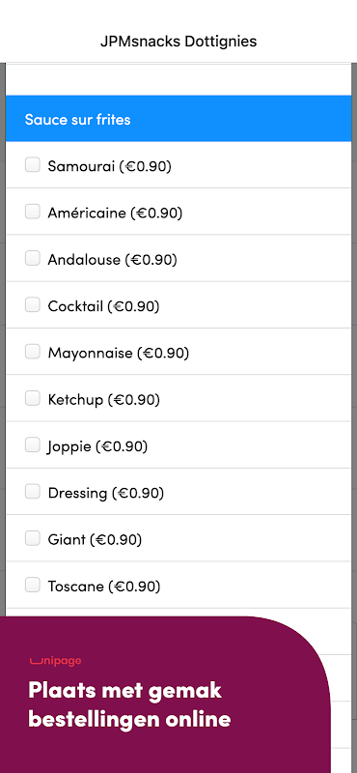Open the Plaats met gemak bestellingen banner
Screen dimensions: 357x773
point(165,695)
